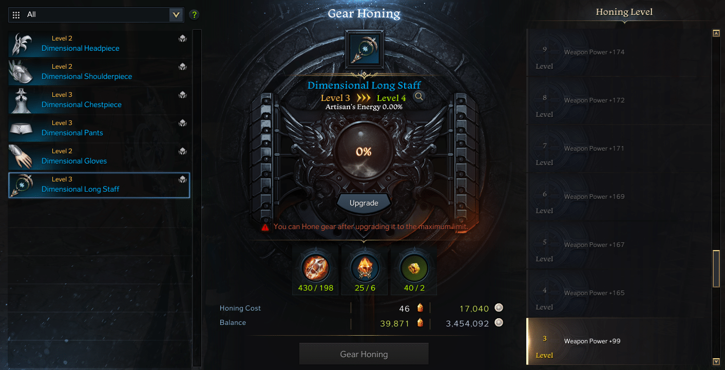Select the red honing stone material icon
Image resolution: width=725 pixels, height=370 pixels.
click(315, 267)
